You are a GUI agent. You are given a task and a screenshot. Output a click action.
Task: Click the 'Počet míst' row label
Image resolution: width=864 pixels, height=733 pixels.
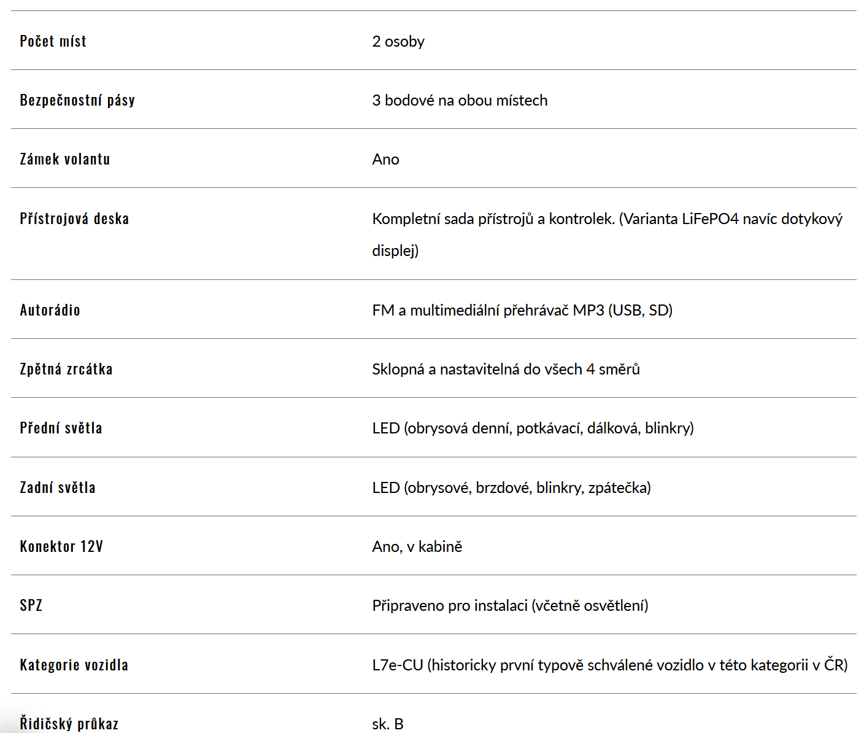pos(53,41)
